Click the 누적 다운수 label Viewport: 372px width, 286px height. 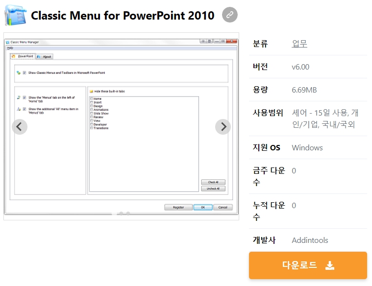(269, 211)
